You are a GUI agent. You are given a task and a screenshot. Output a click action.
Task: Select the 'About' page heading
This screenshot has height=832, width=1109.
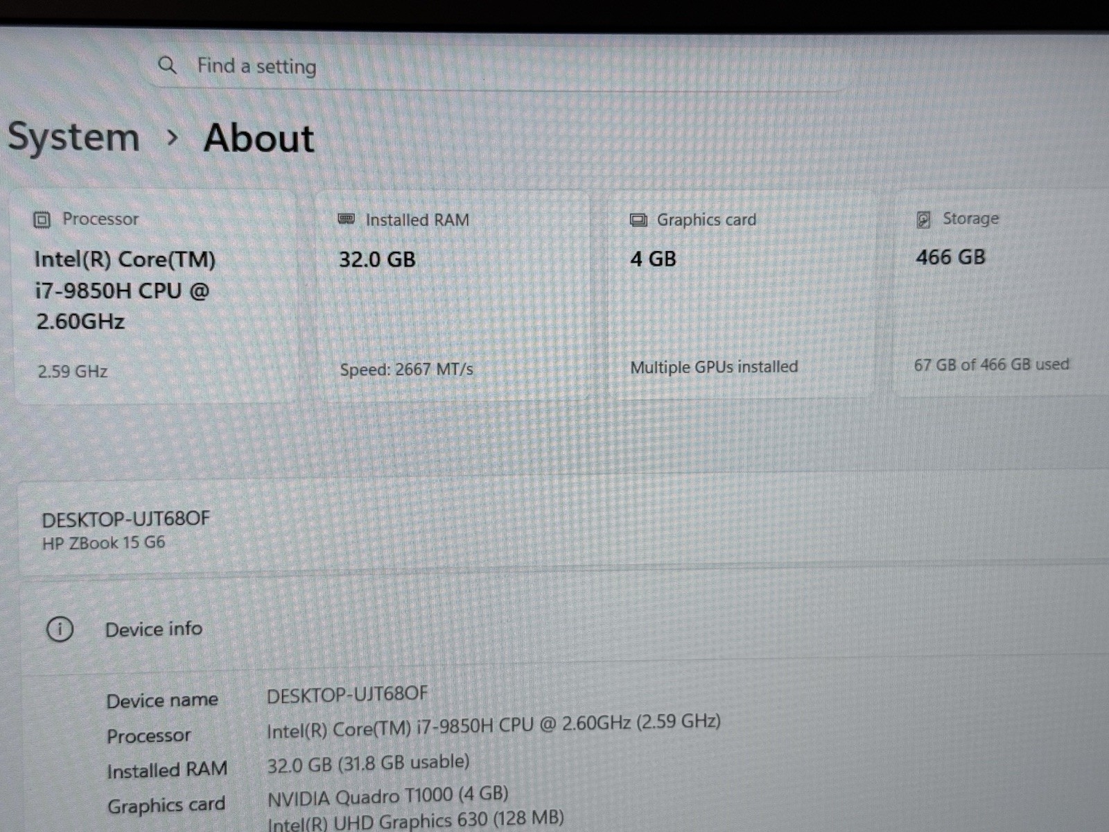coord(259,137)
